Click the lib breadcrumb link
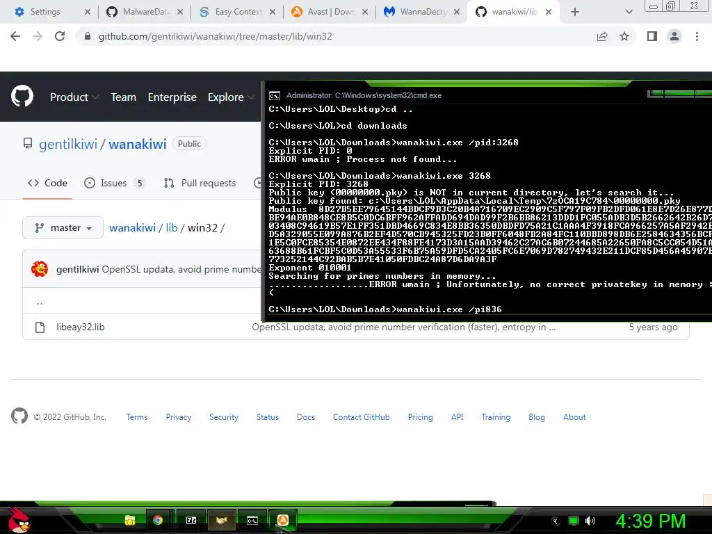The image size is (712, 534). (x=172, y=227)
